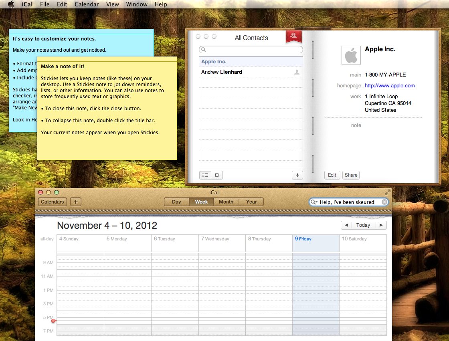Go to the previous week in iCal
449x341 pixels.
[346, 225]
